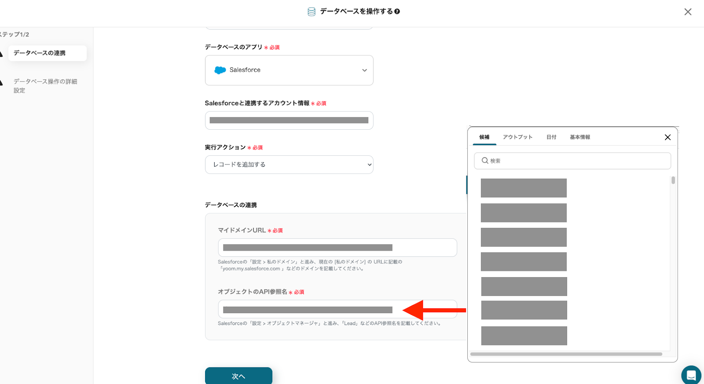Select the データベース操作の詳細設定 step
Viewport: 704px width, 384px height.
click(x=45, y=86)
